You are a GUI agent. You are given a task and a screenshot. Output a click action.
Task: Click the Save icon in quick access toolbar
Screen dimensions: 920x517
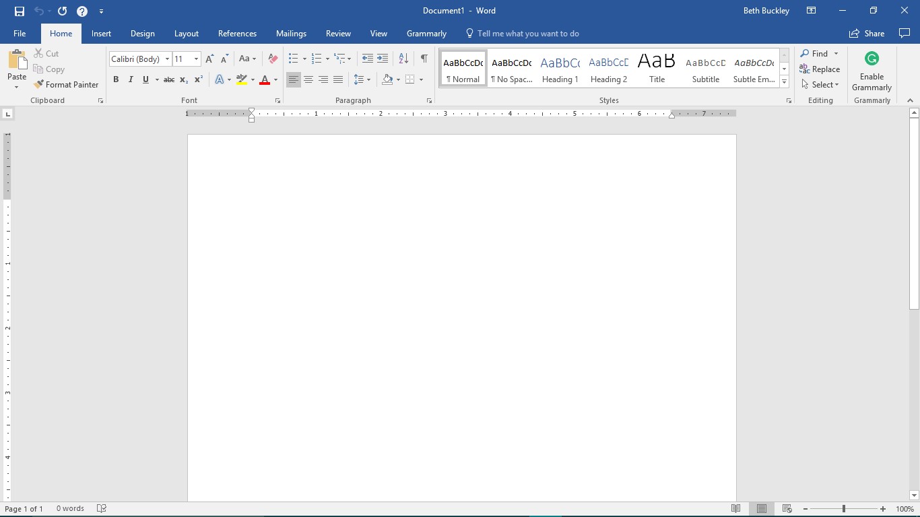point(20,11)
